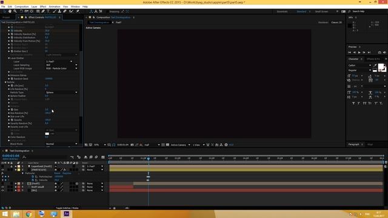The image size is (388, 218).
Task: Open File Explorer from the taskbar
Action: pyautogui.click(x=16, y=214)
